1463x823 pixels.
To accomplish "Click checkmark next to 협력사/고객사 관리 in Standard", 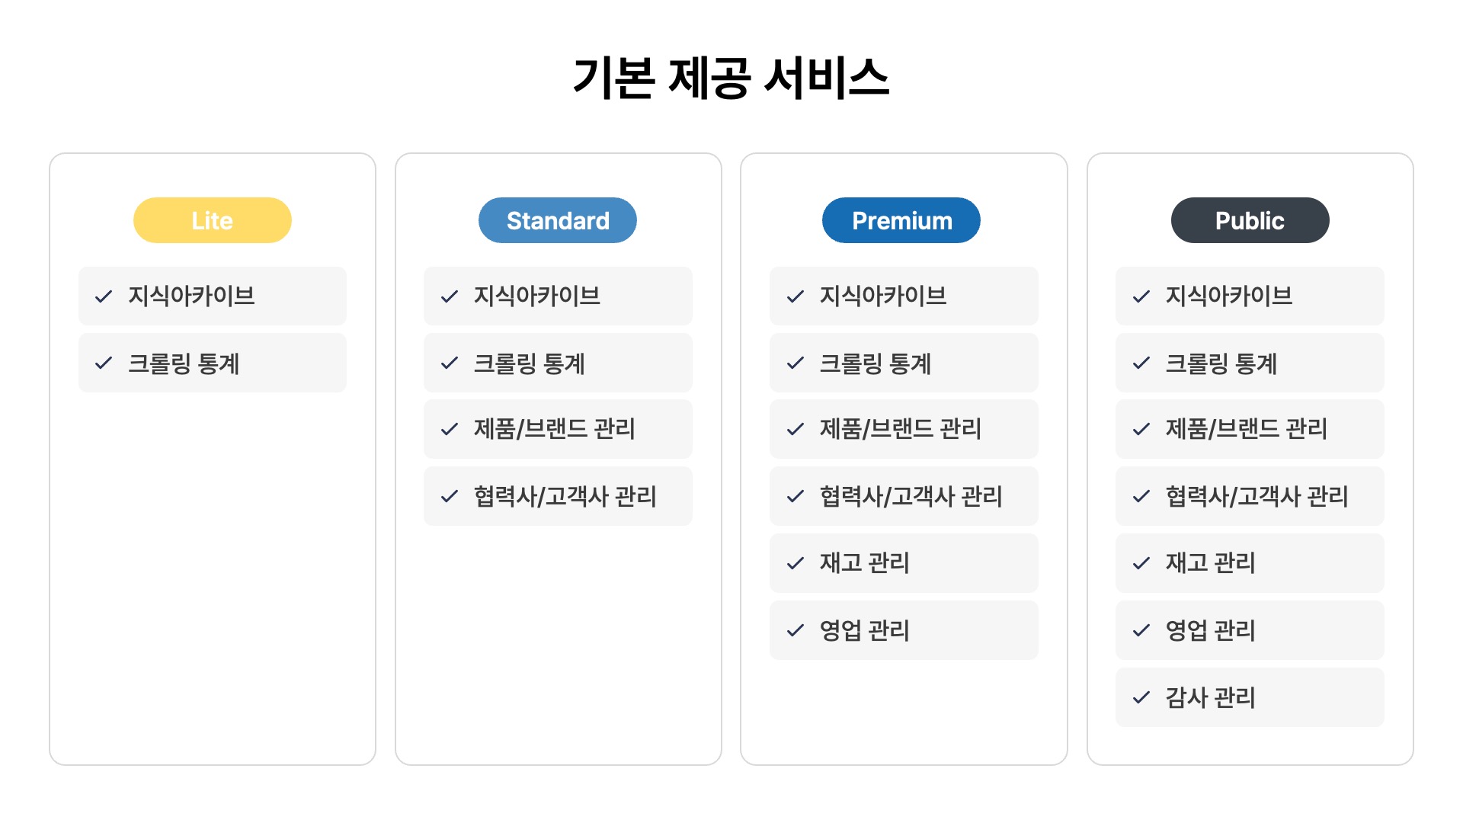I will click(x=450, y=497).
